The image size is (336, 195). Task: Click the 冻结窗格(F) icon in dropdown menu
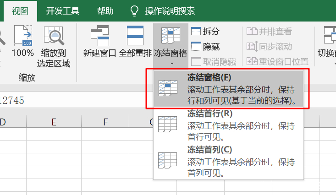click(168, 88)
